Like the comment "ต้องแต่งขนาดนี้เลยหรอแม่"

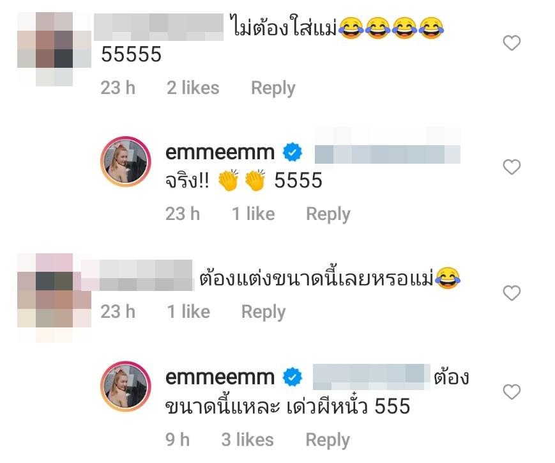point(512,293)
